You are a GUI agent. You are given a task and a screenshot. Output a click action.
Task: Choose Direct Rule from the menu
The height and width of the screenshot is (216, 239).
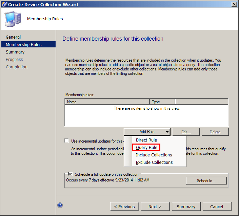click(x=146, y=140)
